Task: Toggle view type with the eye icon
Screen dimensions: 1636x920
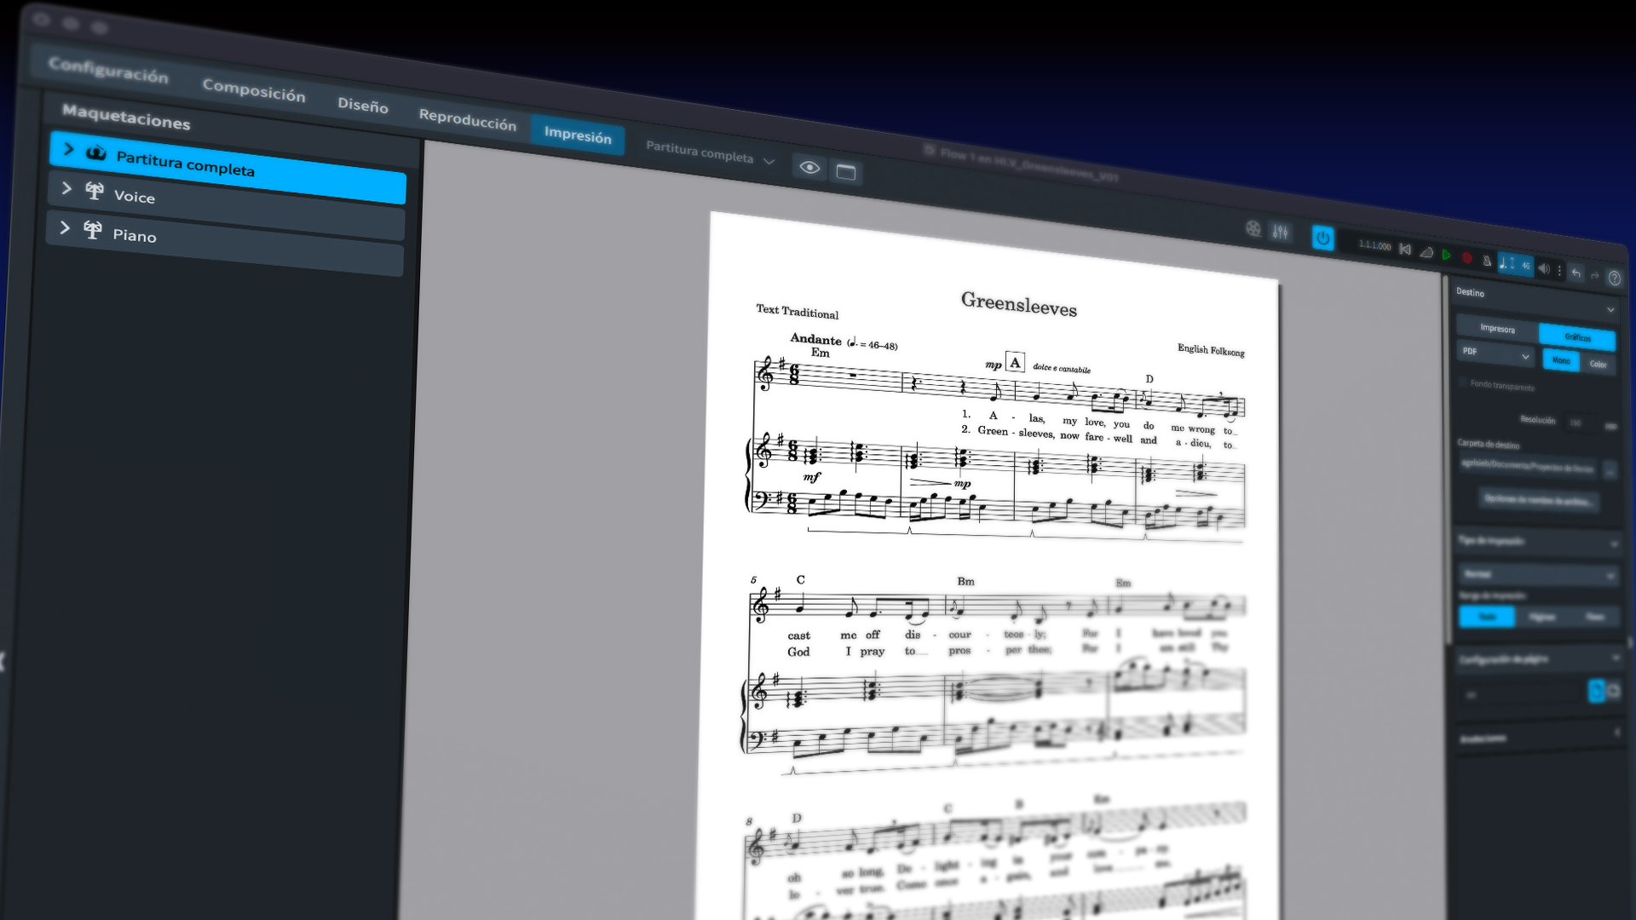Action: pos(809,168)
